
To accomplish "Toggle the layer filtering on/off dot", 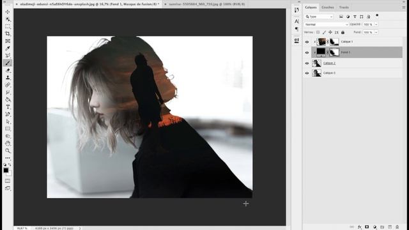I will (377, 15).
